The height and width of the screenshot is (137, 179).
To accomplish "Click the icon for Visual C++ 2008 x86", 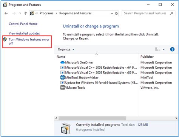I will click(62, 72).
